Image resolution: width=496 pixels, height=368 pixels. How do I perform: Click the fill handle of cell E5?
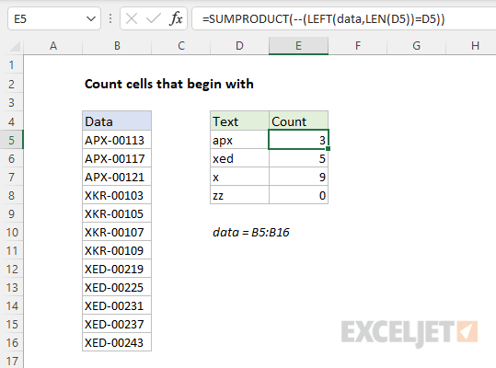click(328, 148)
